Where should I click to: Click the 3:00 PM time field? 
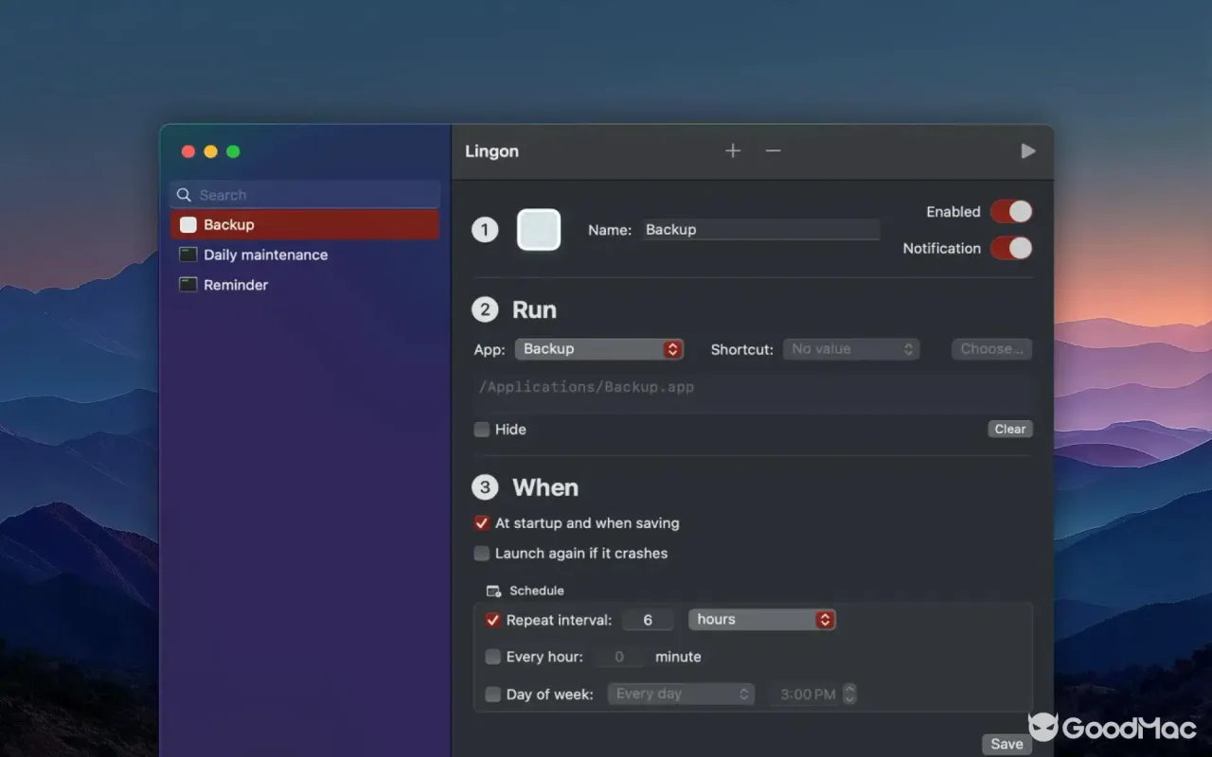click(x=806, y=695)
